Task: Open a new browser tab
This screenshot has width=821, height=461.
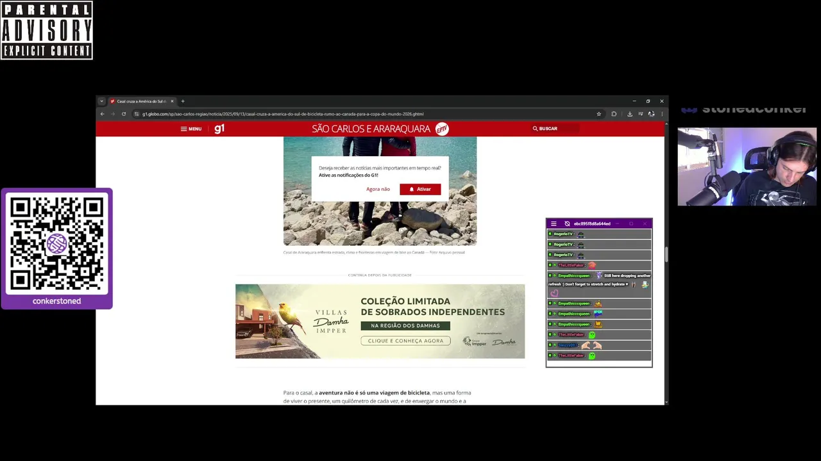Action: coord(183,101)
